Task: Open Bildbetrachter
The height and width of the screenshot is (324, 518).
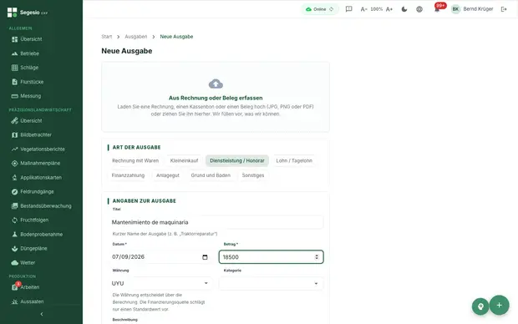Action: click(36, 134)
